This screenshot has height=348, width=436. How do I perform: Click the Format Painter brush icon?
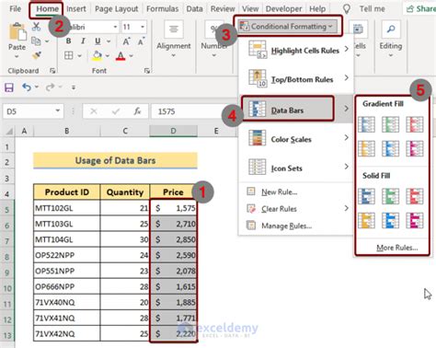tap(37, 55)
